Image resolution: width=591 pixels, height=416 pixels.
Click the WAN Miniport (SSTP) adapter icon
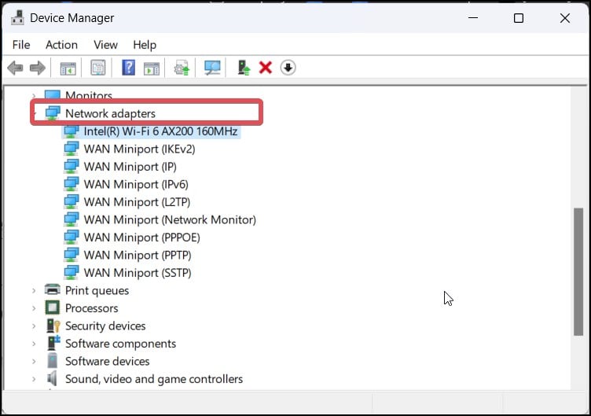[x=72, y=273]
